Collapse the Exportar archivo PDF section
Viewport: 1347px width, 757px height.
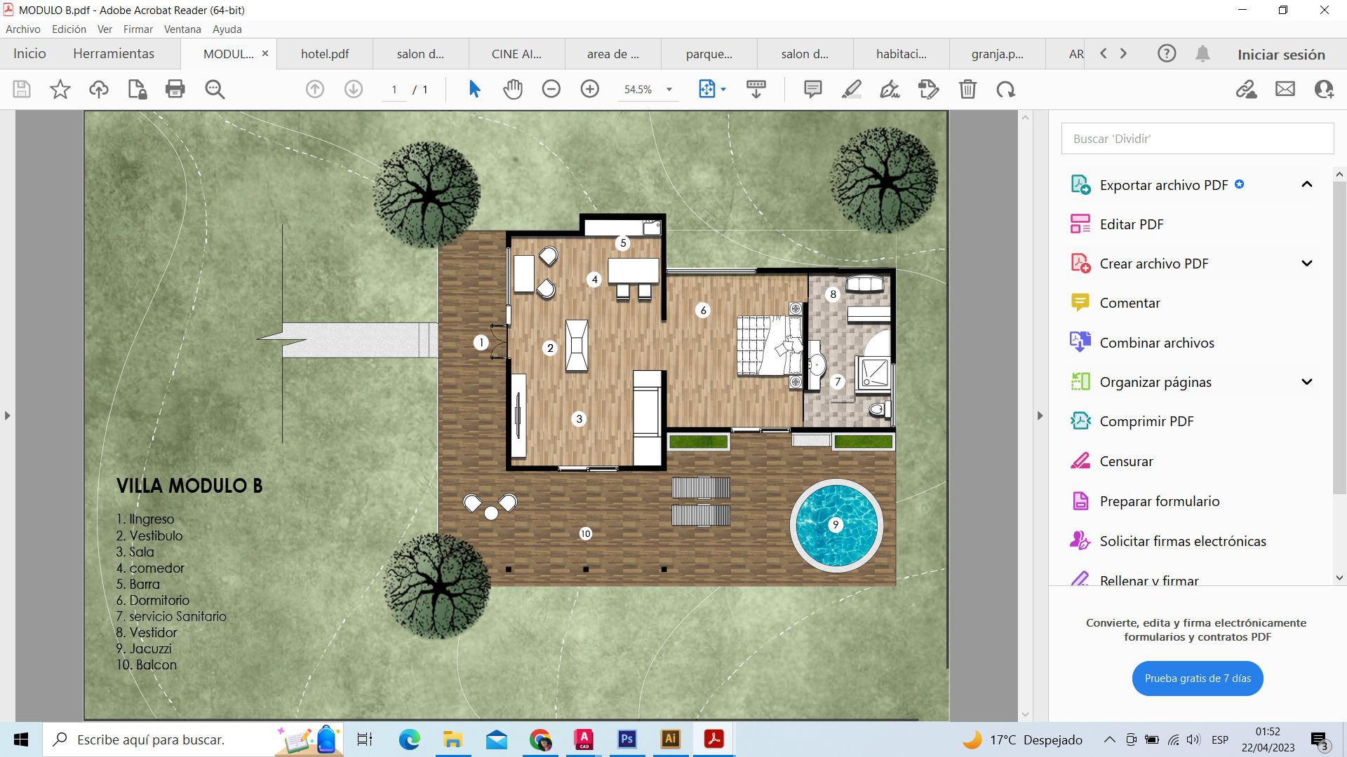tap(1306, 184)
